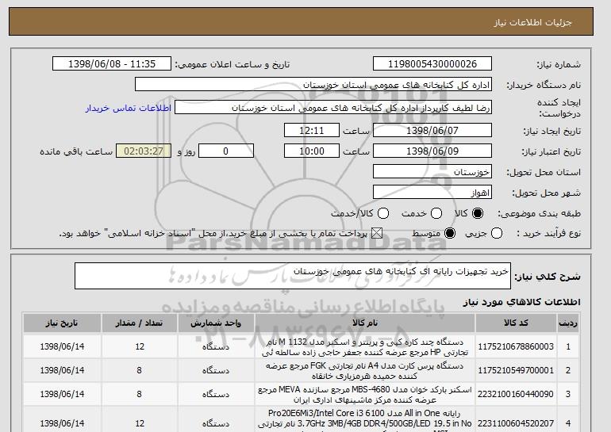The image size is (611, 432).
Task: Click the اهواز delivery city field
Action: tap(432, 193)
